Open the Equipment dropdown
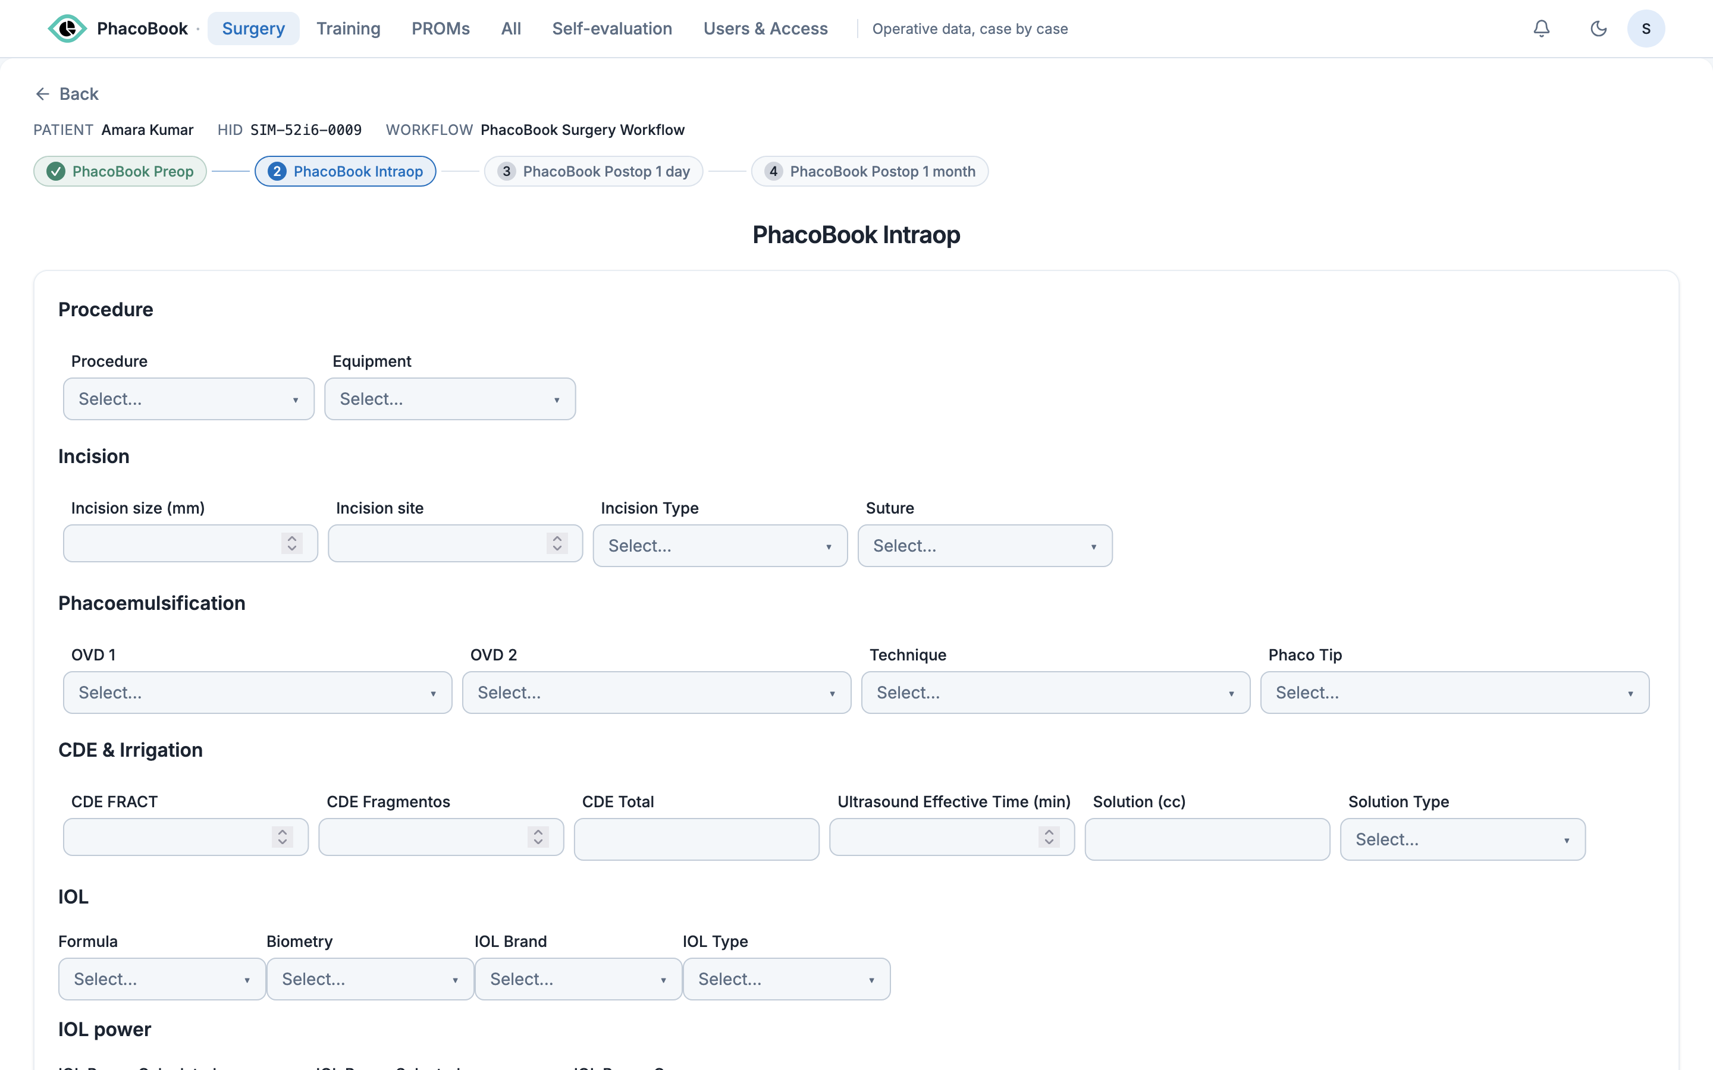 click(x=450, y=399)
